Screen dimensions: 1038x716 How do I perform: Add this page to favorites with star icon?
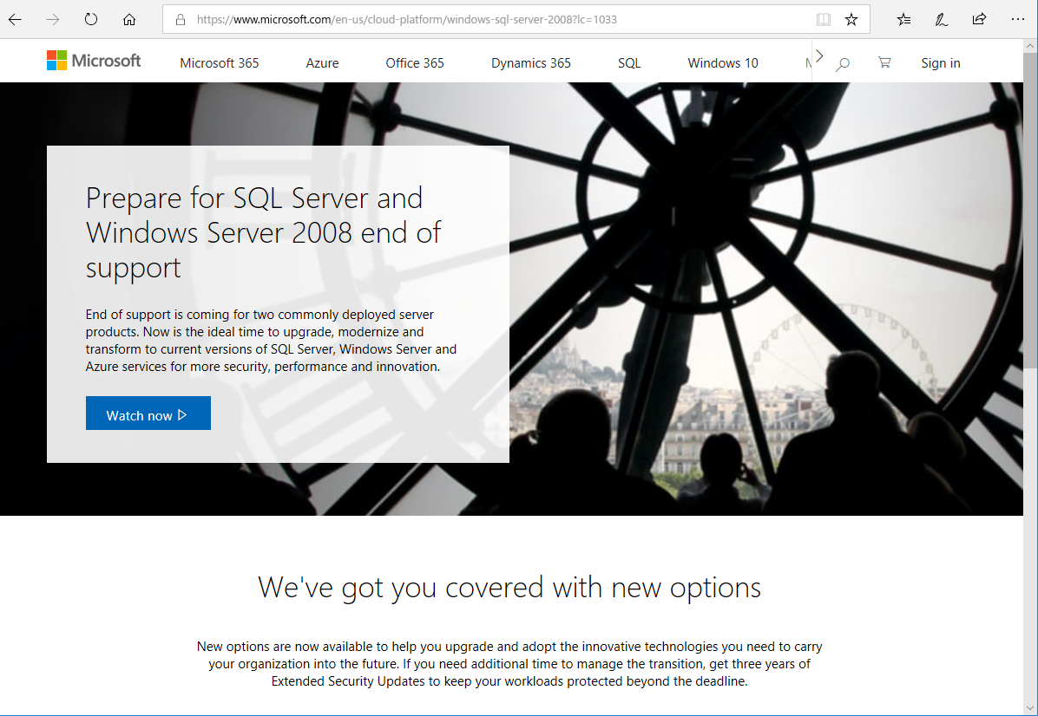(851, 19)
